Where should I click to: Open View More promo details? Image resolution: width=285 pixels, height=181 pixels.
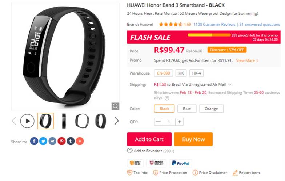click(247, 60)
